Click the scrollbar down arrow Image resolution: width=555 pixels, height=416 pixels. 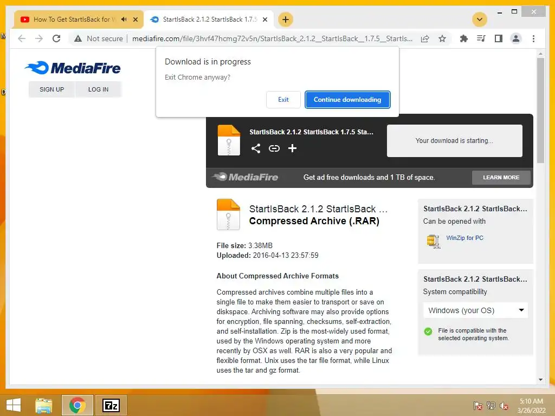tap(540, 380)
